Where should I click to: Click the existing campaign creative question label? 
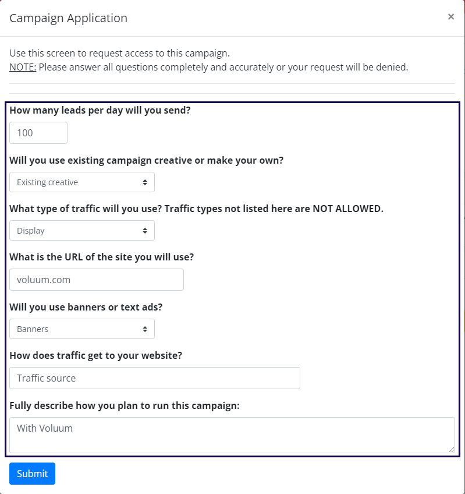click(147, 160)
